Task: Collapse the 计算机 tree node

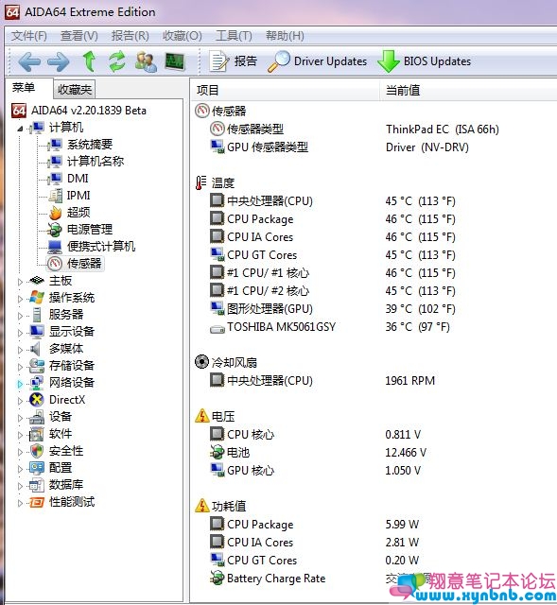Action: (20, 129)
